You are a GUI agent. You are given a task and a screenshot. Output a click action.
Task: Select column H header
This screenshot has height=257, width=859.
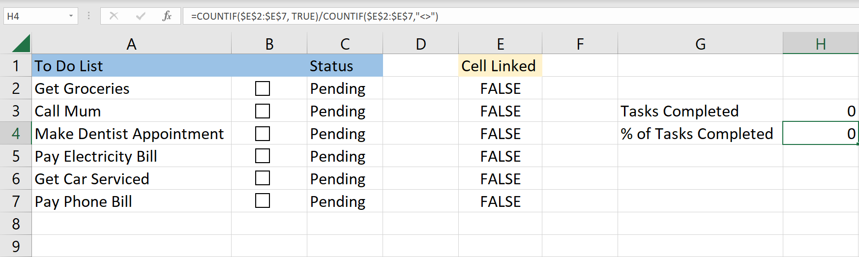[x=820, y=44]
